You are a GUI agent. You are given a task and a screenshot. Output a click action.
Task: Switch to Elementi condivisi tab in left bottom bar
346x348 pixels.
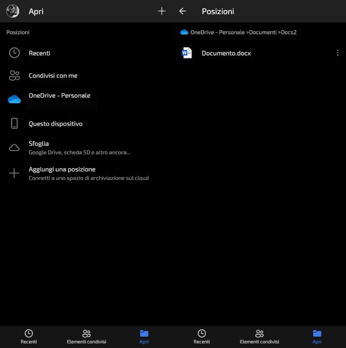[x=86, y=337]
